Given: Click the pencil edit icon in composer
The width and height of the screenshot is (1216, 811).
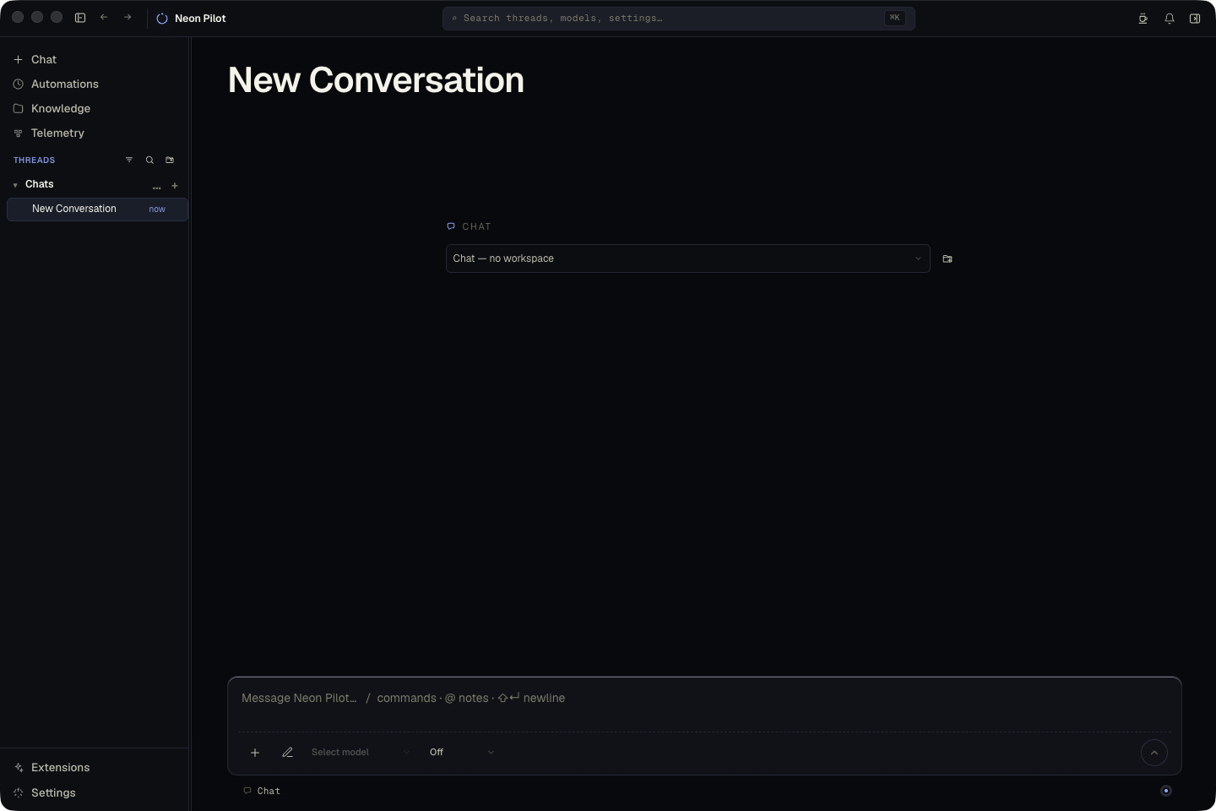Looking at the screenshot, I should (x=287, y=753).
